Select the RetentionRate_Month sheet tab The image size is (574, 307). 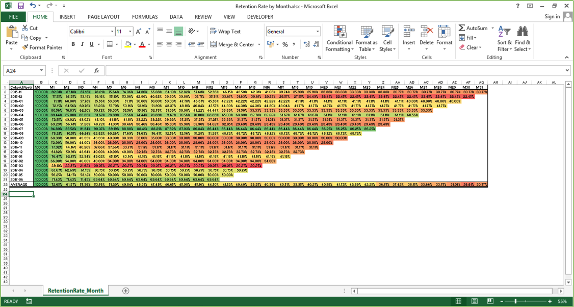[x=76, y=291]
